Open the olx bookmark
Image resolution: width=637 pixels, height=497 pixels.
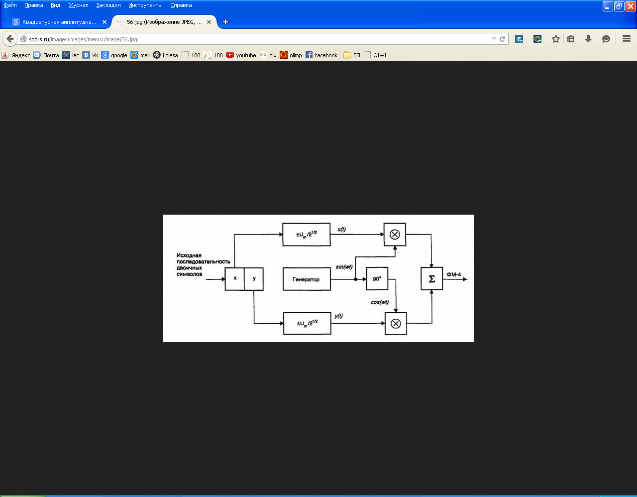click(268, 55)
